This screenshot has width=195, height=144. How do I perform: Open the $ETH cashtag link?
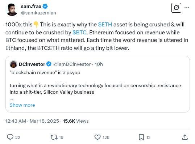(105, 25)
